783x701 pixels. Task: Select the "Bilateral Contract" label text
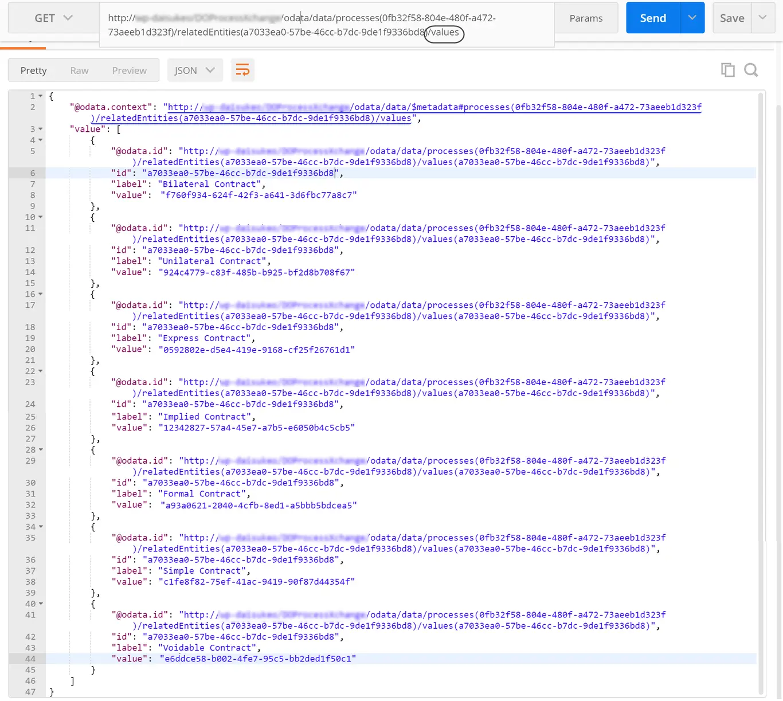pyautogui.click(x=209, y=184)
